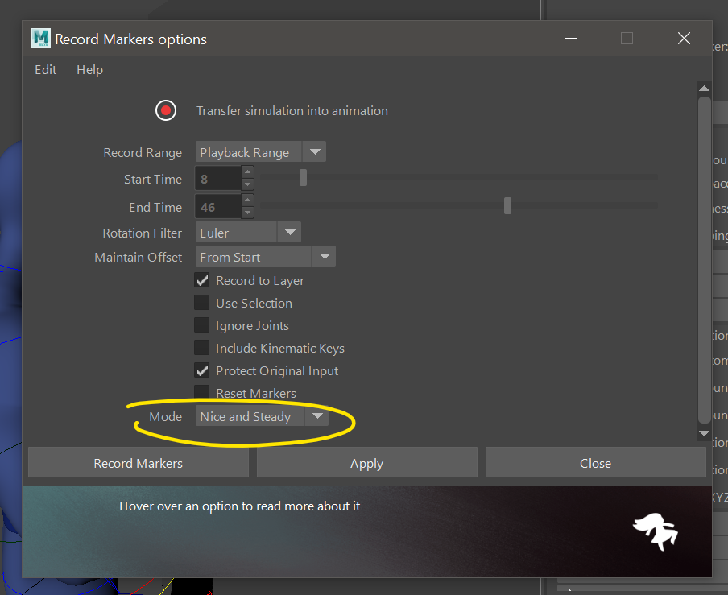
Task: Expand the Rotation Filter Euler dropdown
Action: click(x=248, y=233)
